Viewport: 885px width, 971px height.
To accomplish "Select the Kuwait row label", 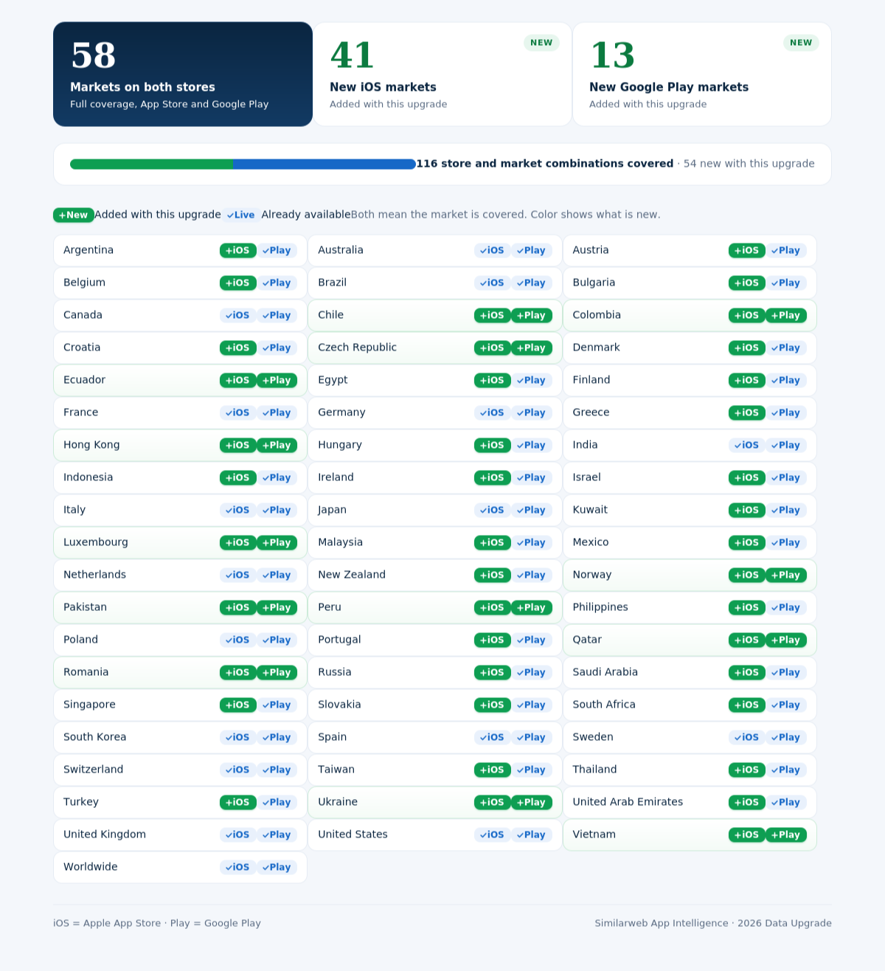I will click(x=591, y=510).
